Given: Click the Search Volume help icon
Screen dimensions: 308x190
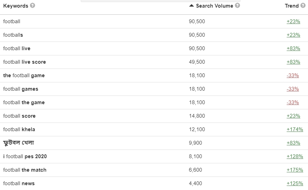Looking at the screenshot, I should click(237, 6).
